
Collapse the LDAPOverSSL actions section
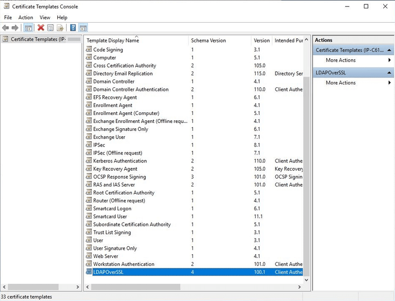(x=389, y=73)
